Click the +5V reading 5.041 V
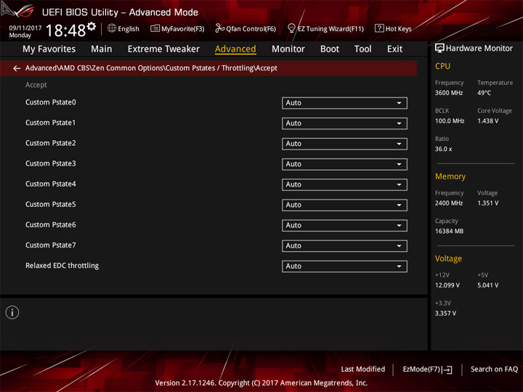 coord(488,285)
